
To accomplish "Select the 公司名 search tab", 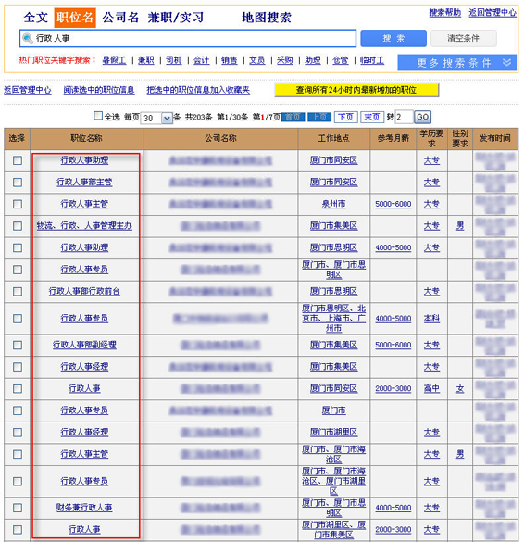I will pyautogui.click(x=120, y=18).
